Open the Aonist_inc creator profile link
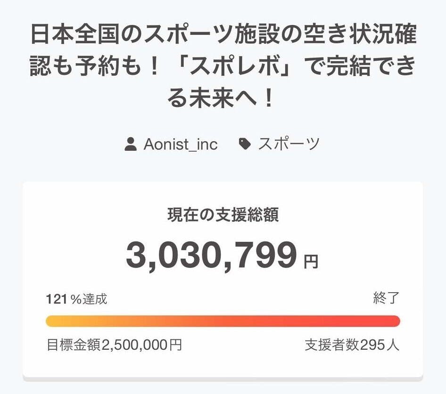The height and width of the screenshot is (394, 446). pos(181,144)
